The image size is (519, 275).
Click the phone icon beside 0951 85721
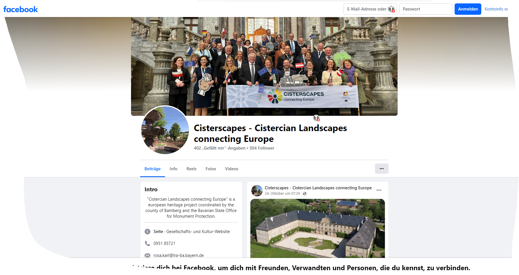tap(147, 243)
